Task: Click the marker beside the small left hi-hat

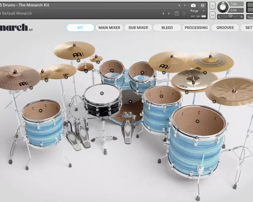Action: (46, 80)
